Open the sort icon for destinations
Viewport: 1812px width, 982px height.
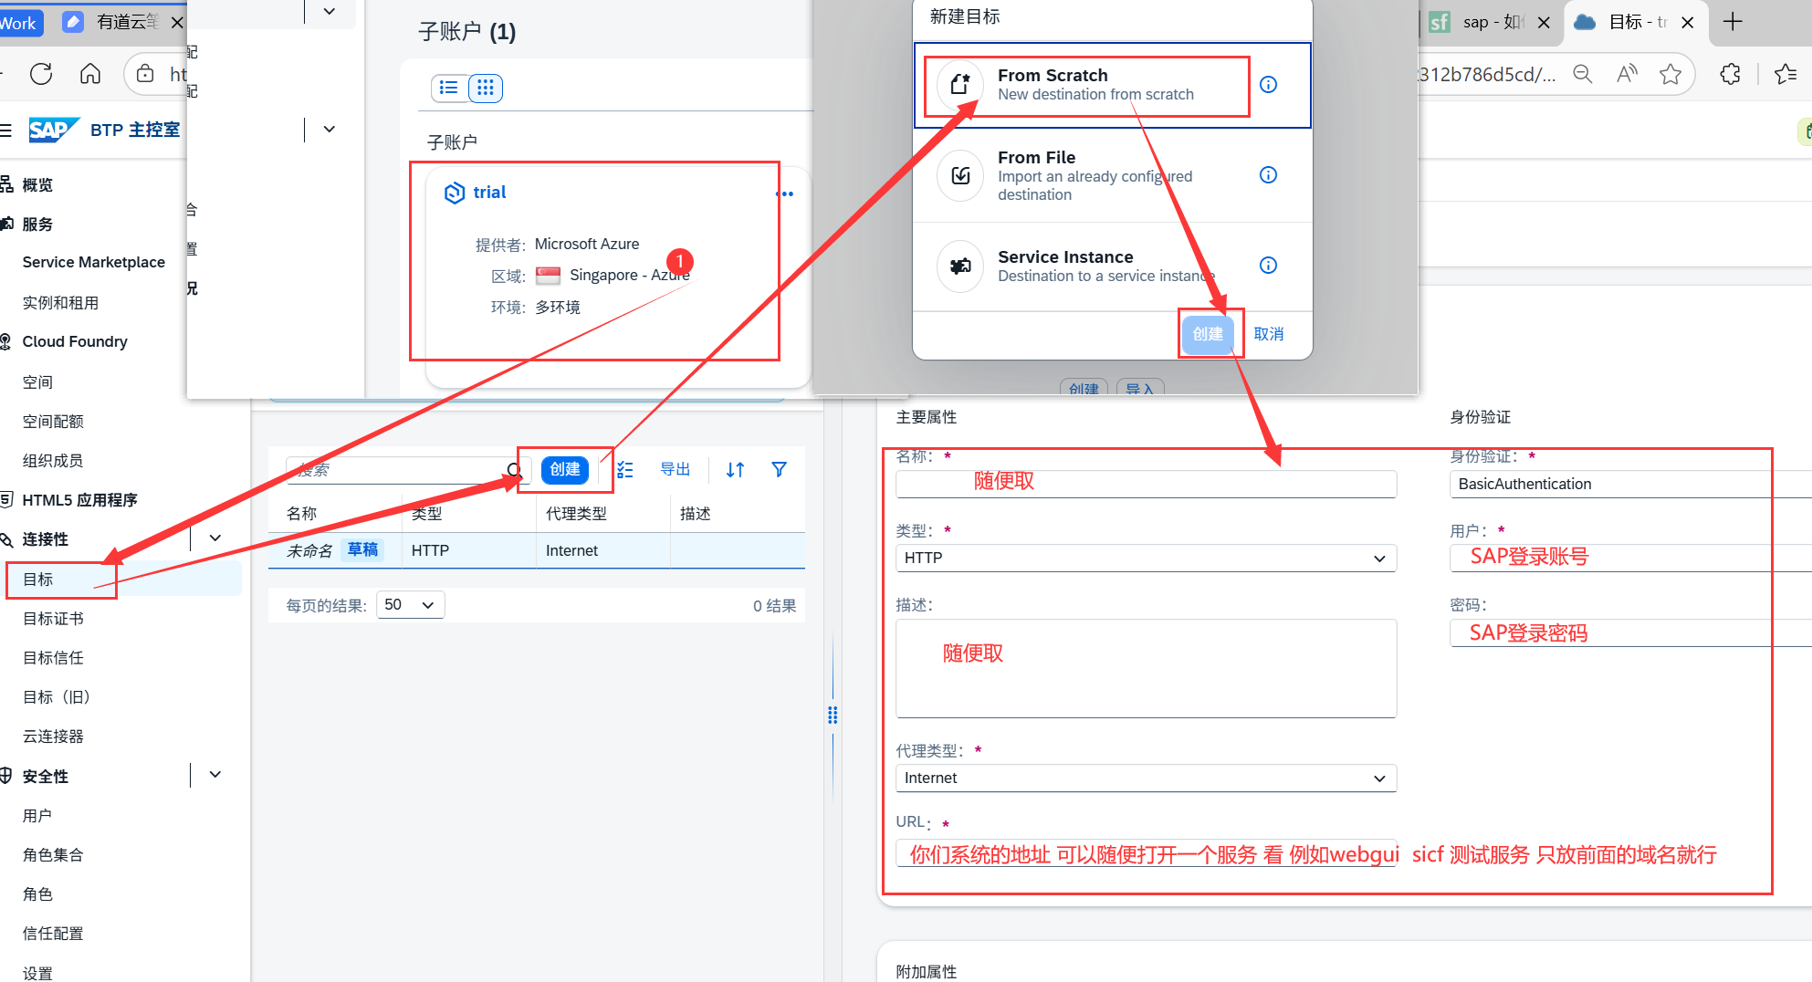736,469
